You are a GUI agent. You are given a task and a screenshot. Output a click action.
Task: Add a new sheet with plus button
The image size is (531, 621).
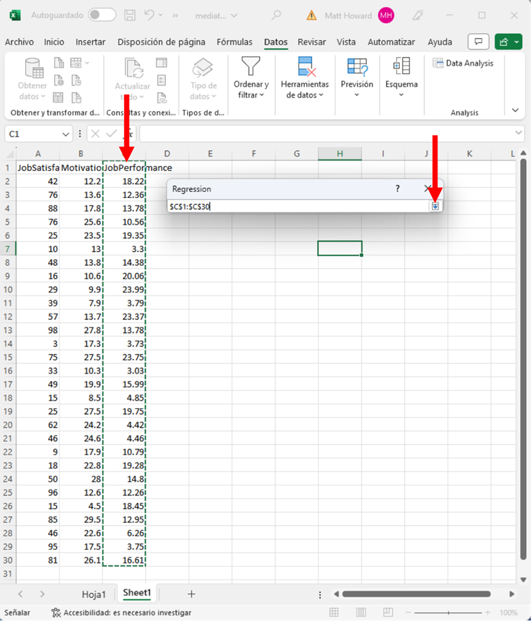point(191,594)
